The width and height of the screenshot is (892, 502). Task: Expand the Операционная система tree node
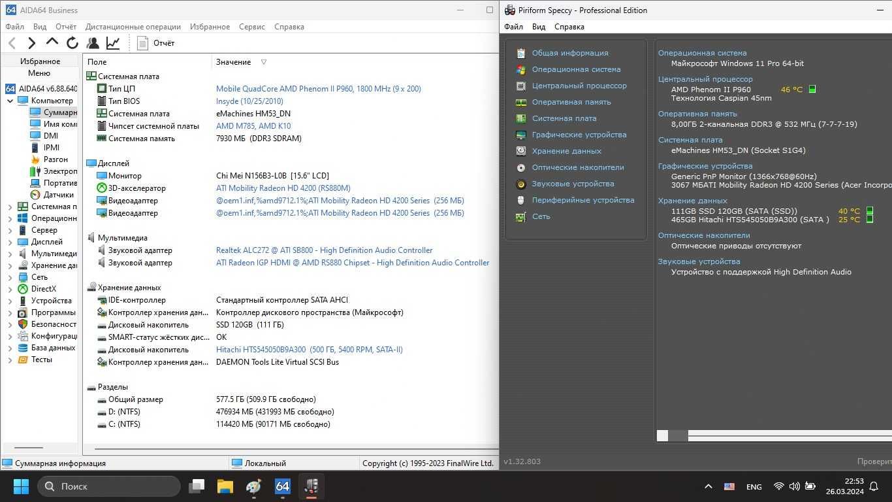10,218
